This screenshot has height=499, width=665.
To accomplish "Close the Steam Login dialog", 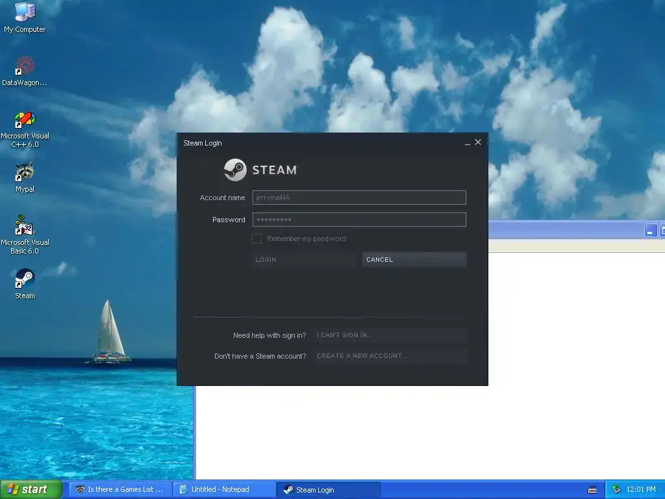I will point(478,142).
